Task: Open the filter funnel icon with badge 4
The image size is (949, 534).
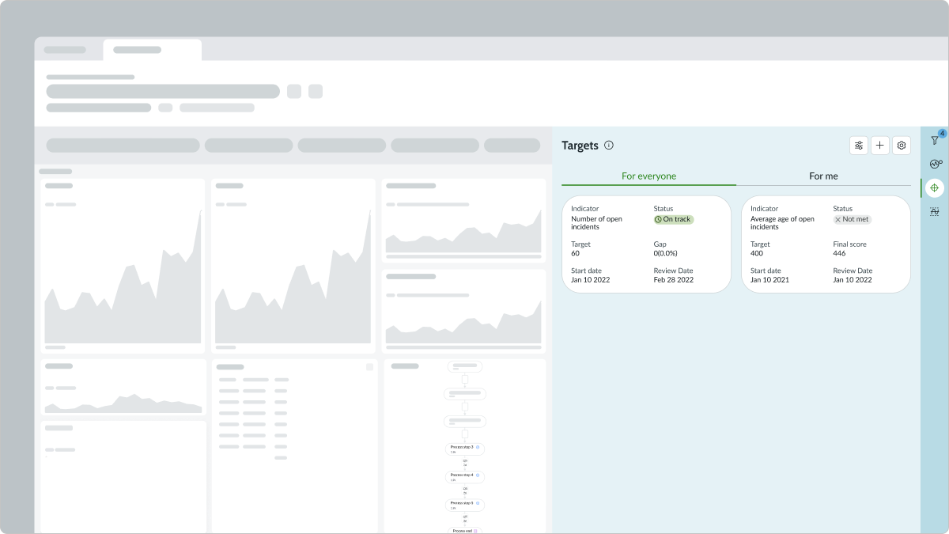Action: (x=935, y=141)
